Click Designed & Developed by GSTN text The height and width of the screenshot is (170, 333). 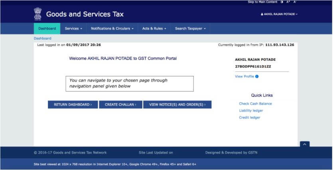231,153
